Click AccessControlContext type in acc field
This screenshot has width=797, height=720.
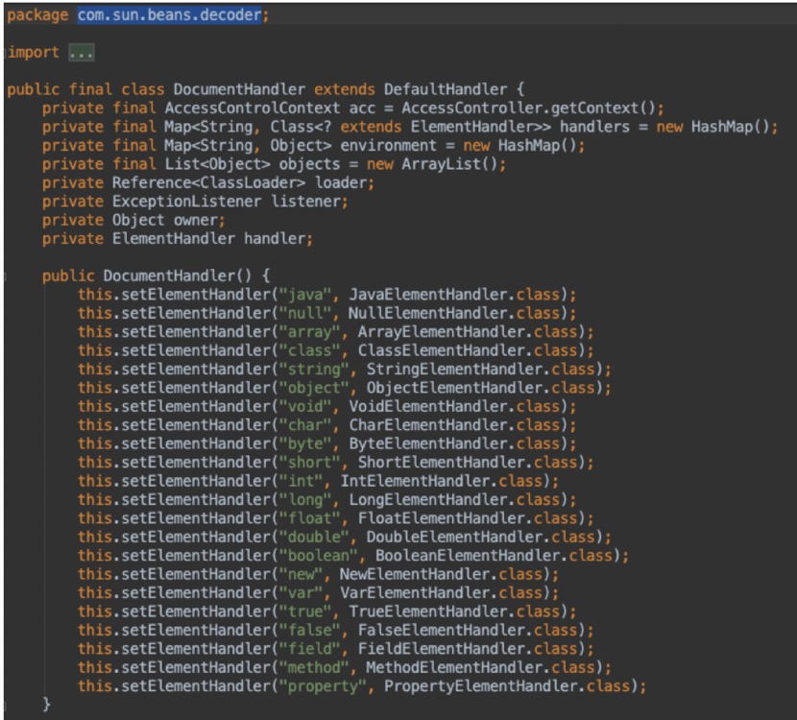pos(253,108)
